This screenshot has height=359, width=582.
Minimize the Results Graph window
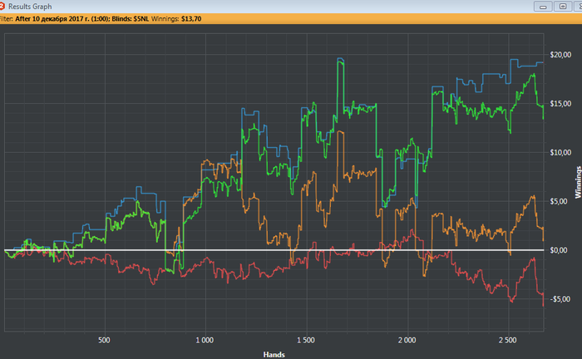click(543, 7)
